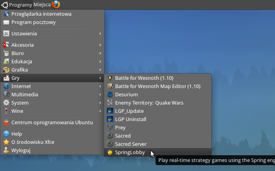Launch Desurium from Gry submenu
275x171 pixels.
[x=158, y=94]
